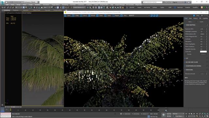Screen dimensions: 209x118
Task: Click the first zoom magnifier icon in frame buffer
Action: 152,16
